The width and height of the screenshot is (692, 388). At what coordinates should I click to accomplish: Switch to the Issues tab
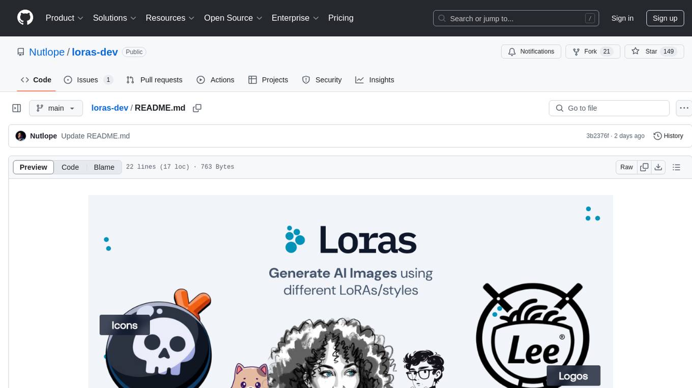(x=88, y=80)
